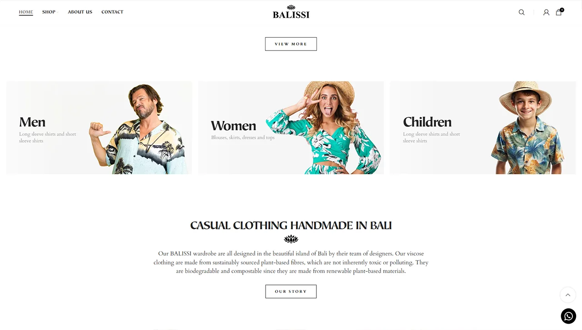582x330 pixels.
Task: Click the lotus icon below the heading
Action: tap(291, 239)
